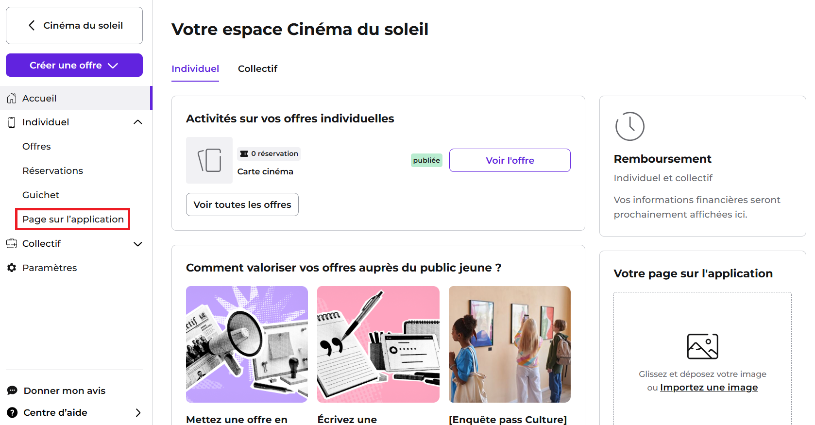The width and height of the screenshot is (815, 425).
Task: Switch to the Collectif tab
Action: pyautogui.click(x=257, y=69)
